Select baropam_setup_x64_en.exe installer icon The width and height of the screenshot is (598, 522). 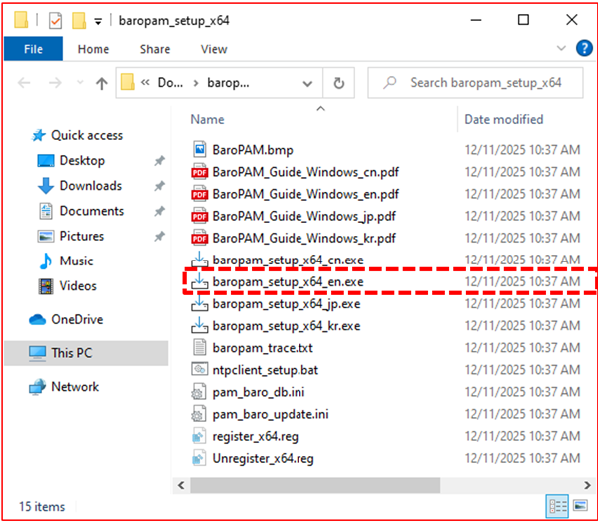tap(199, 281)
